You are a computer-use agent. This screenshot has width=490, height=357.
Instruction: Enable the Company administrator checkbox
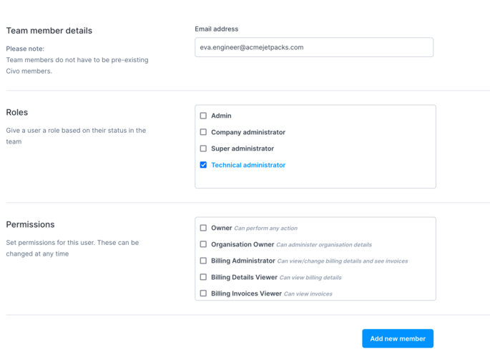pos(203,132)
